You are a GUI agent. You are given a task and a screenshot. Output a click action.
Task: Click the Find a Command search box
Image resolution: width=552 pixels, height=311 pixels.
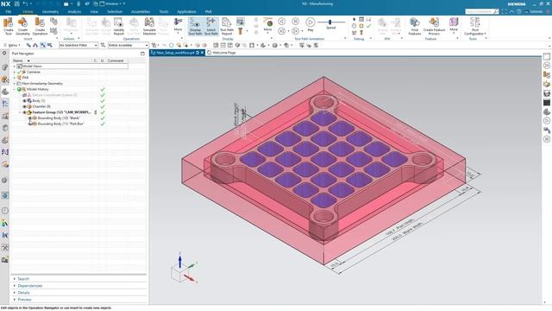482,11
